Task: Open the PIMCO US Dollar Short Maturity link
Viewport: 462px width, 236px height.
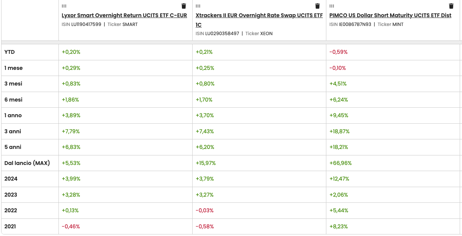Action: (x=390, y=15)
